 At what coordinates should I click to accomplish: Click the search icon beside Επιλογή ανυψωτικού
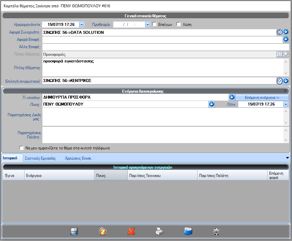click(x=279, y=81)
